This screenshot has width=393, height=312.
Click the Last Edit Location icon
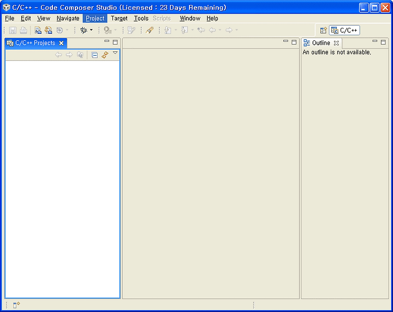(x=201, y=31)
